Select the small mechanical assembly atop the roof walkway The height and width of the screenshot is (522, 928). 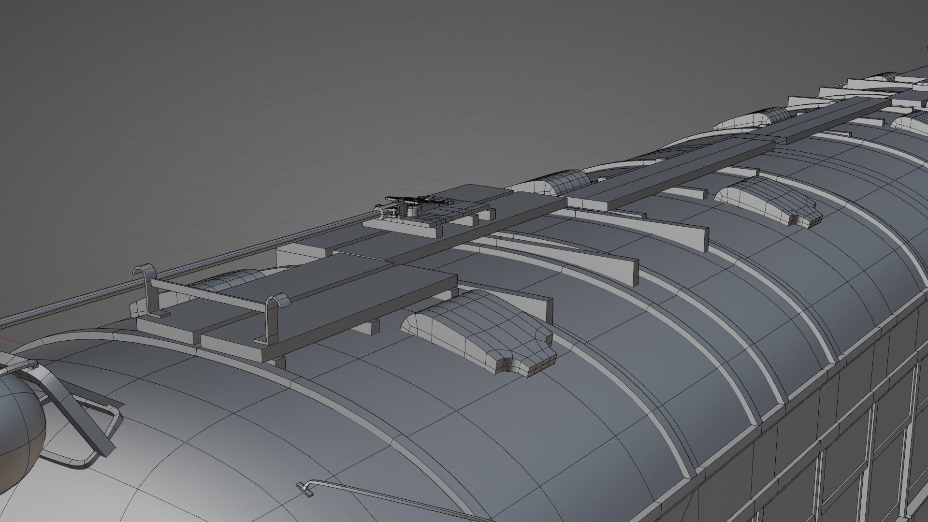point(414,208)
